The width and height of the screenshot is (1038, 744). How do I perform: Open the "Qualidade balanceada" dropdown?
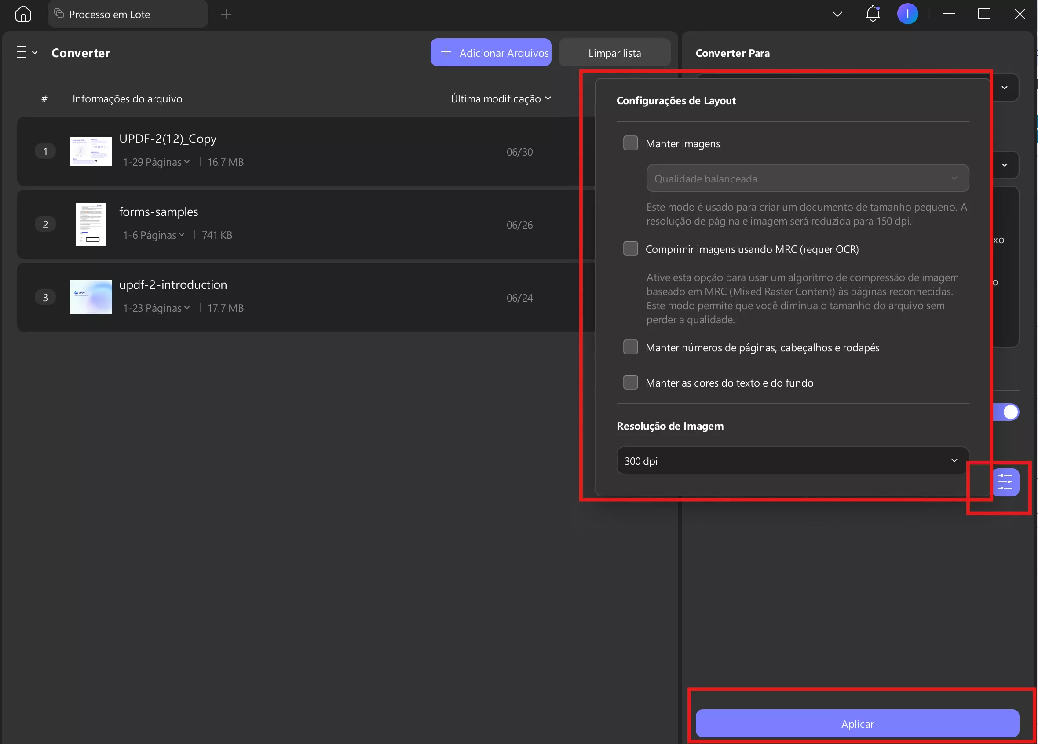point(807,179)
